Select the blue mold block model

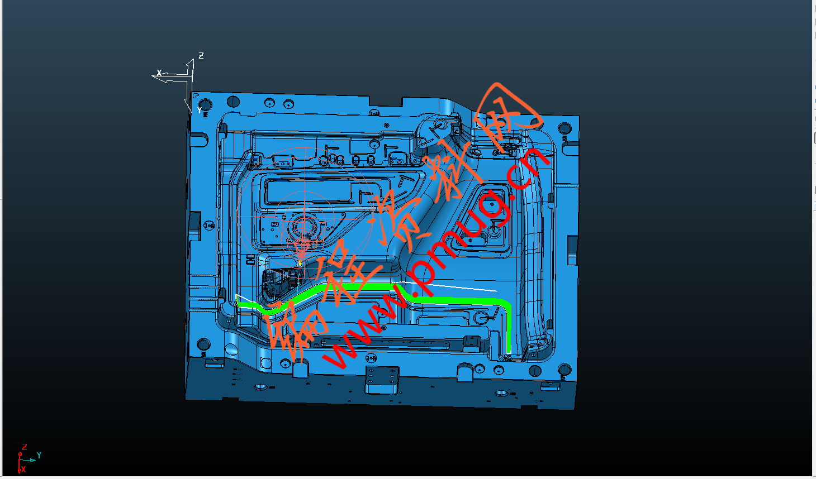coord(382,250)
